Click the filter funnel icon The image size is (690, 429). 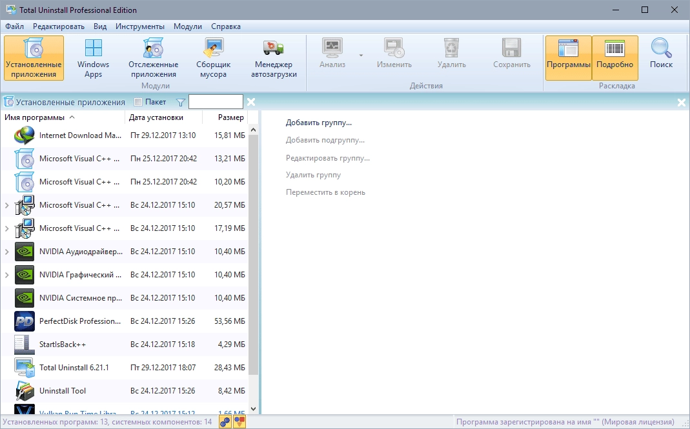(181, 103)
